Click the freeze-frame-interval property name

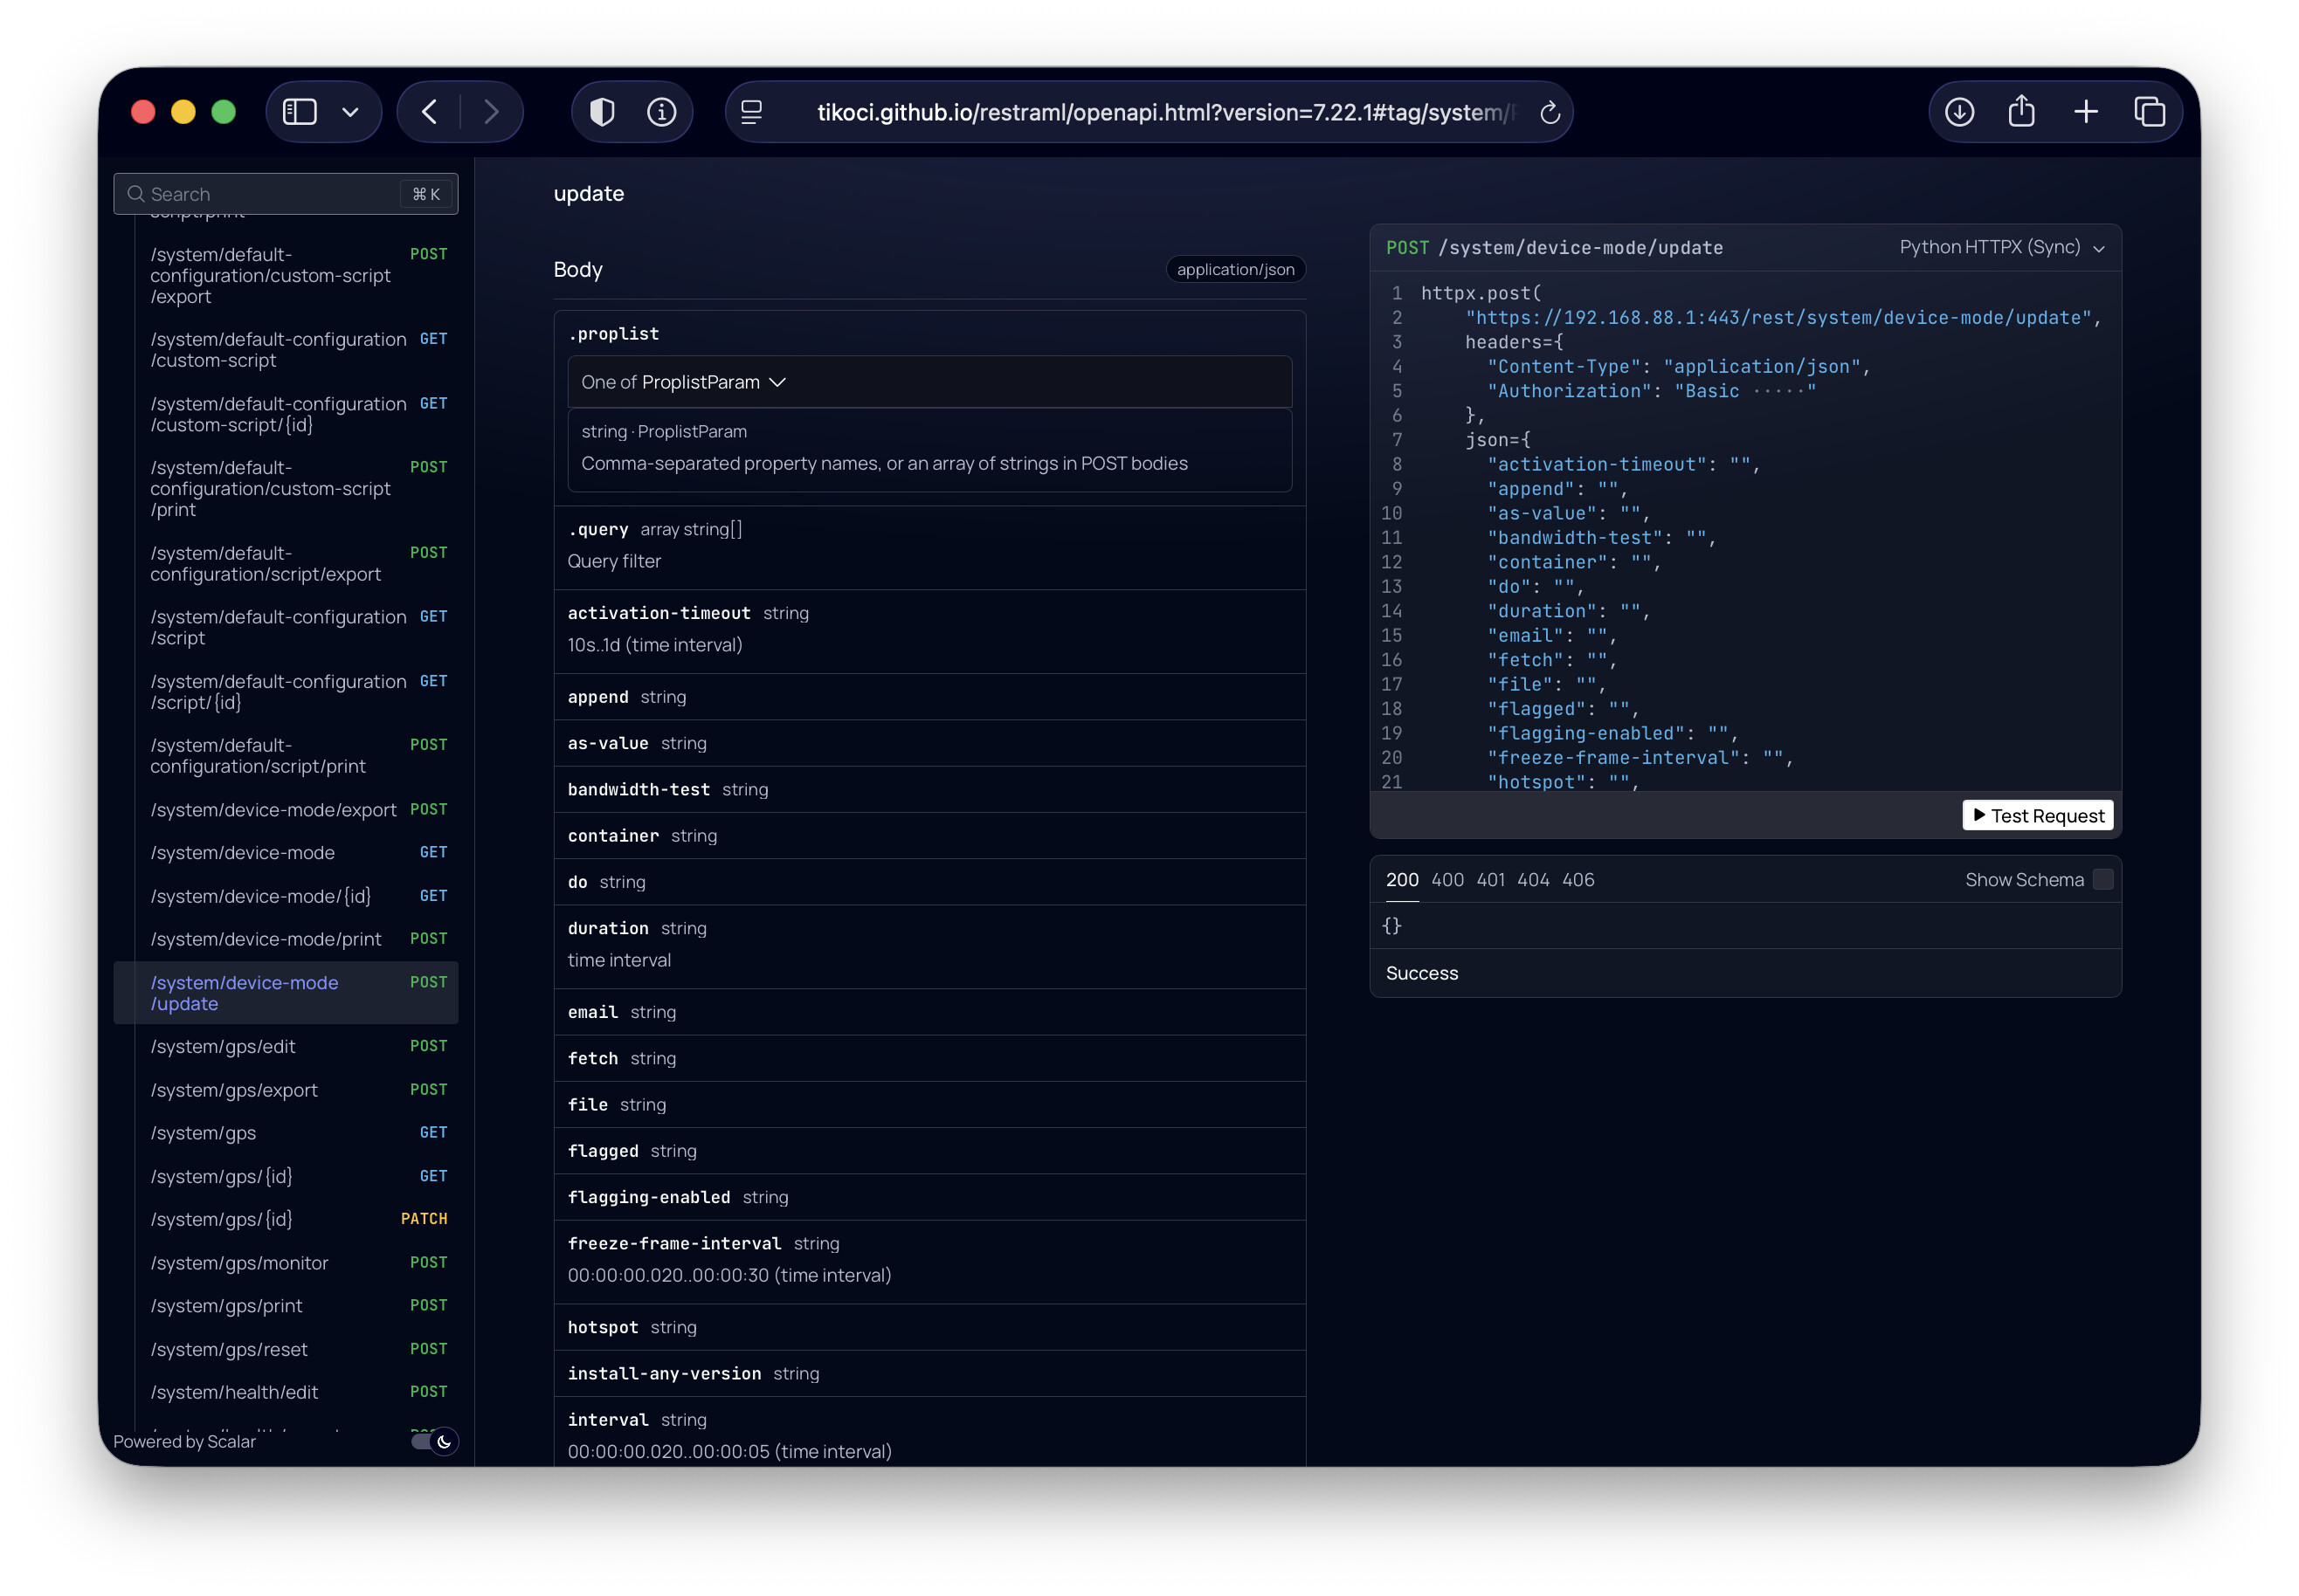pos(674,1243)
